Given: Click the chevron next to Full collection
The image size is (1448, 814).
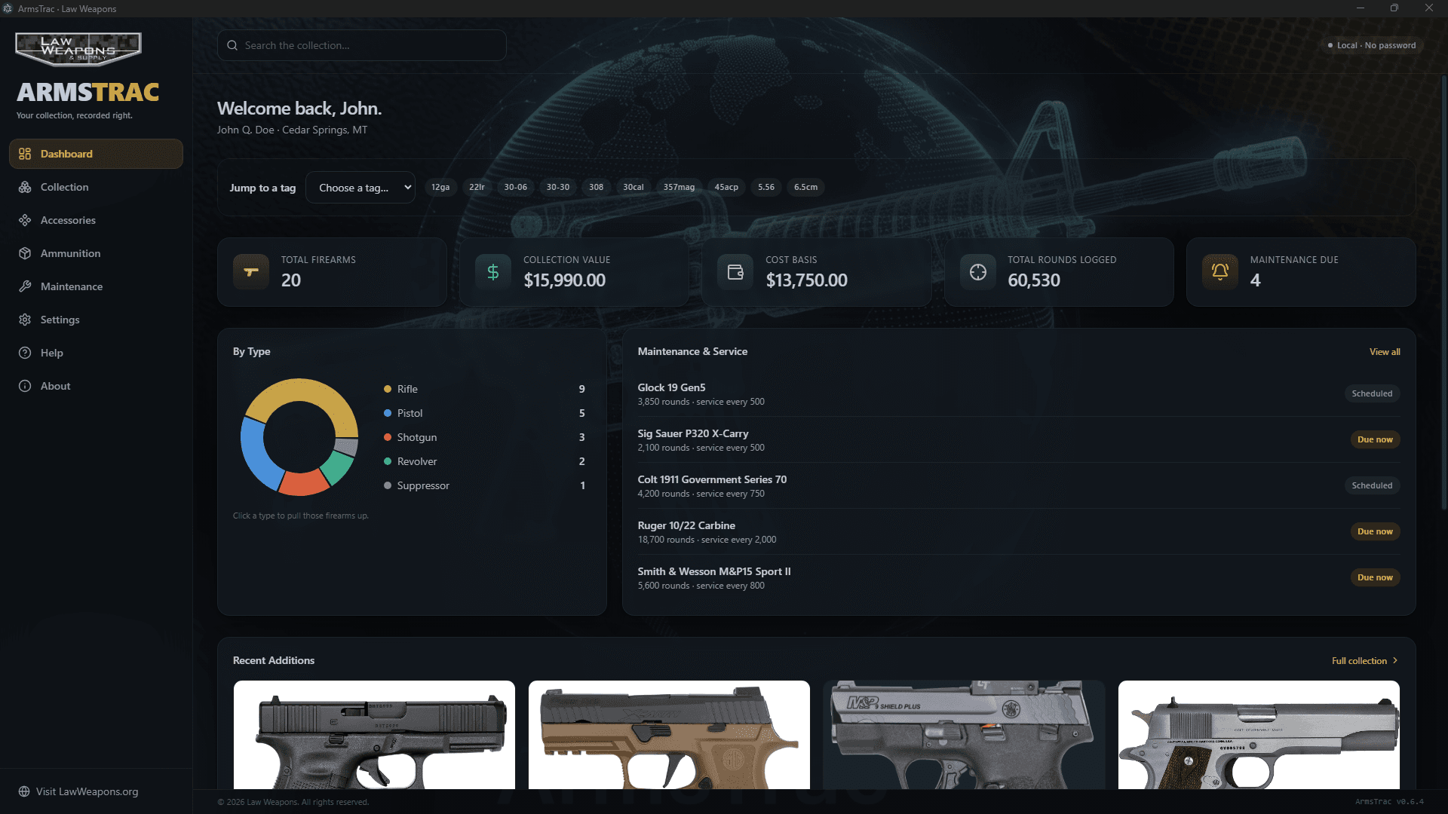Looking at the screenshot, I should coord(1395,660).
